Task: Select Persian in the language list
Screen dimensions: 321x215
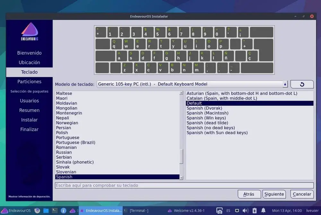Action: pos(117,128)
